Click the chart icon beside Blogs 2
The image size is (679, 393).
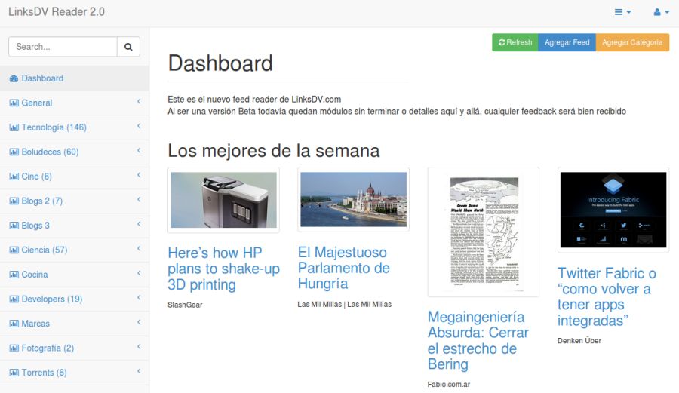tap(14, 201)
